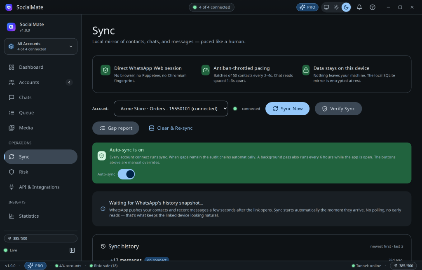Turn off the Auto-sync switch

(x=126, y=174)
